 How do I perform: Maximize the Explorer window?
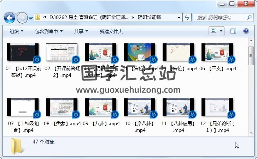(x=232, y=4)
